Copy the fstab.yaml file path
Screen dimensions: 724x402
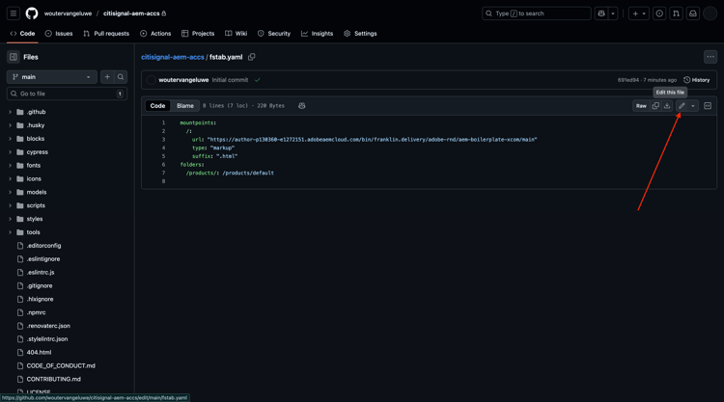(252, 57)
